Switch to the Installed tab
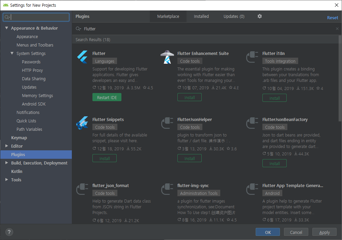Screen dimensions: 342x240 coord(201,17)
